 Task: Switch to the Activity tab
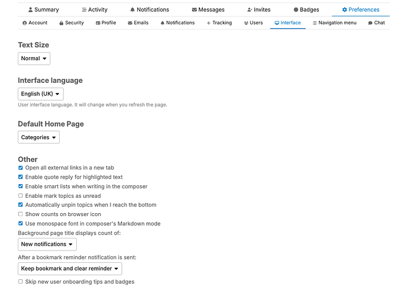[x=93, y=10]
